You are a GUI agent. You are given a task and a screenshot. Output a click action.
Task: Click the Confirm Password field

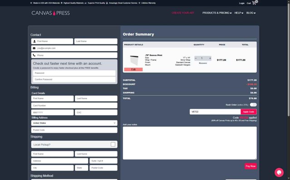click(x=74, y=79)
